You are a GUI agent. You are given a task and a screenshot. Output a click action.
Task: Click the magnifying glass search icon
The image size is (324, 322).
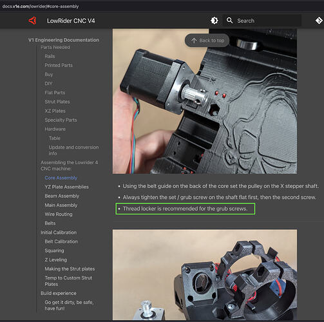click(229, 21)
